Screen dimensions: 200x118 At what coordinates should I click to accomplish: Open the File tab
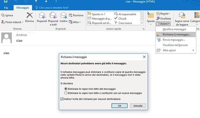click(6, 8)
